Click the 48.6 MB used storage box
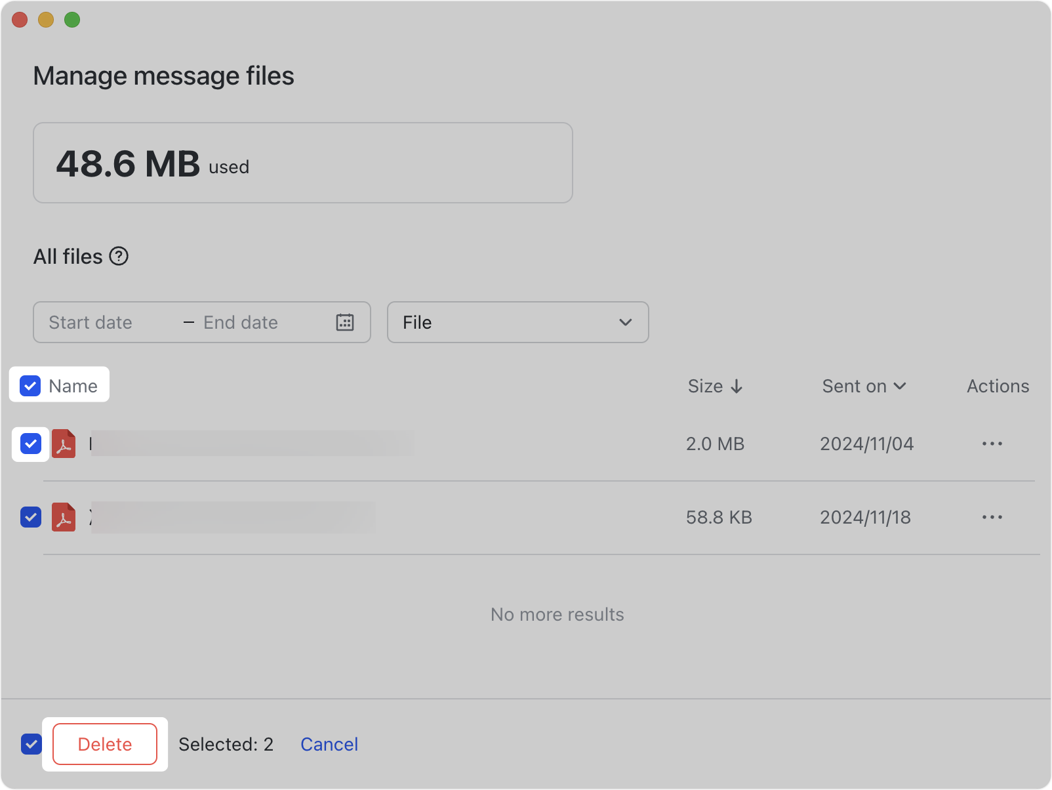Image resolution: width=1052 pixels, height=790 pixels. (x=303, y=163)
